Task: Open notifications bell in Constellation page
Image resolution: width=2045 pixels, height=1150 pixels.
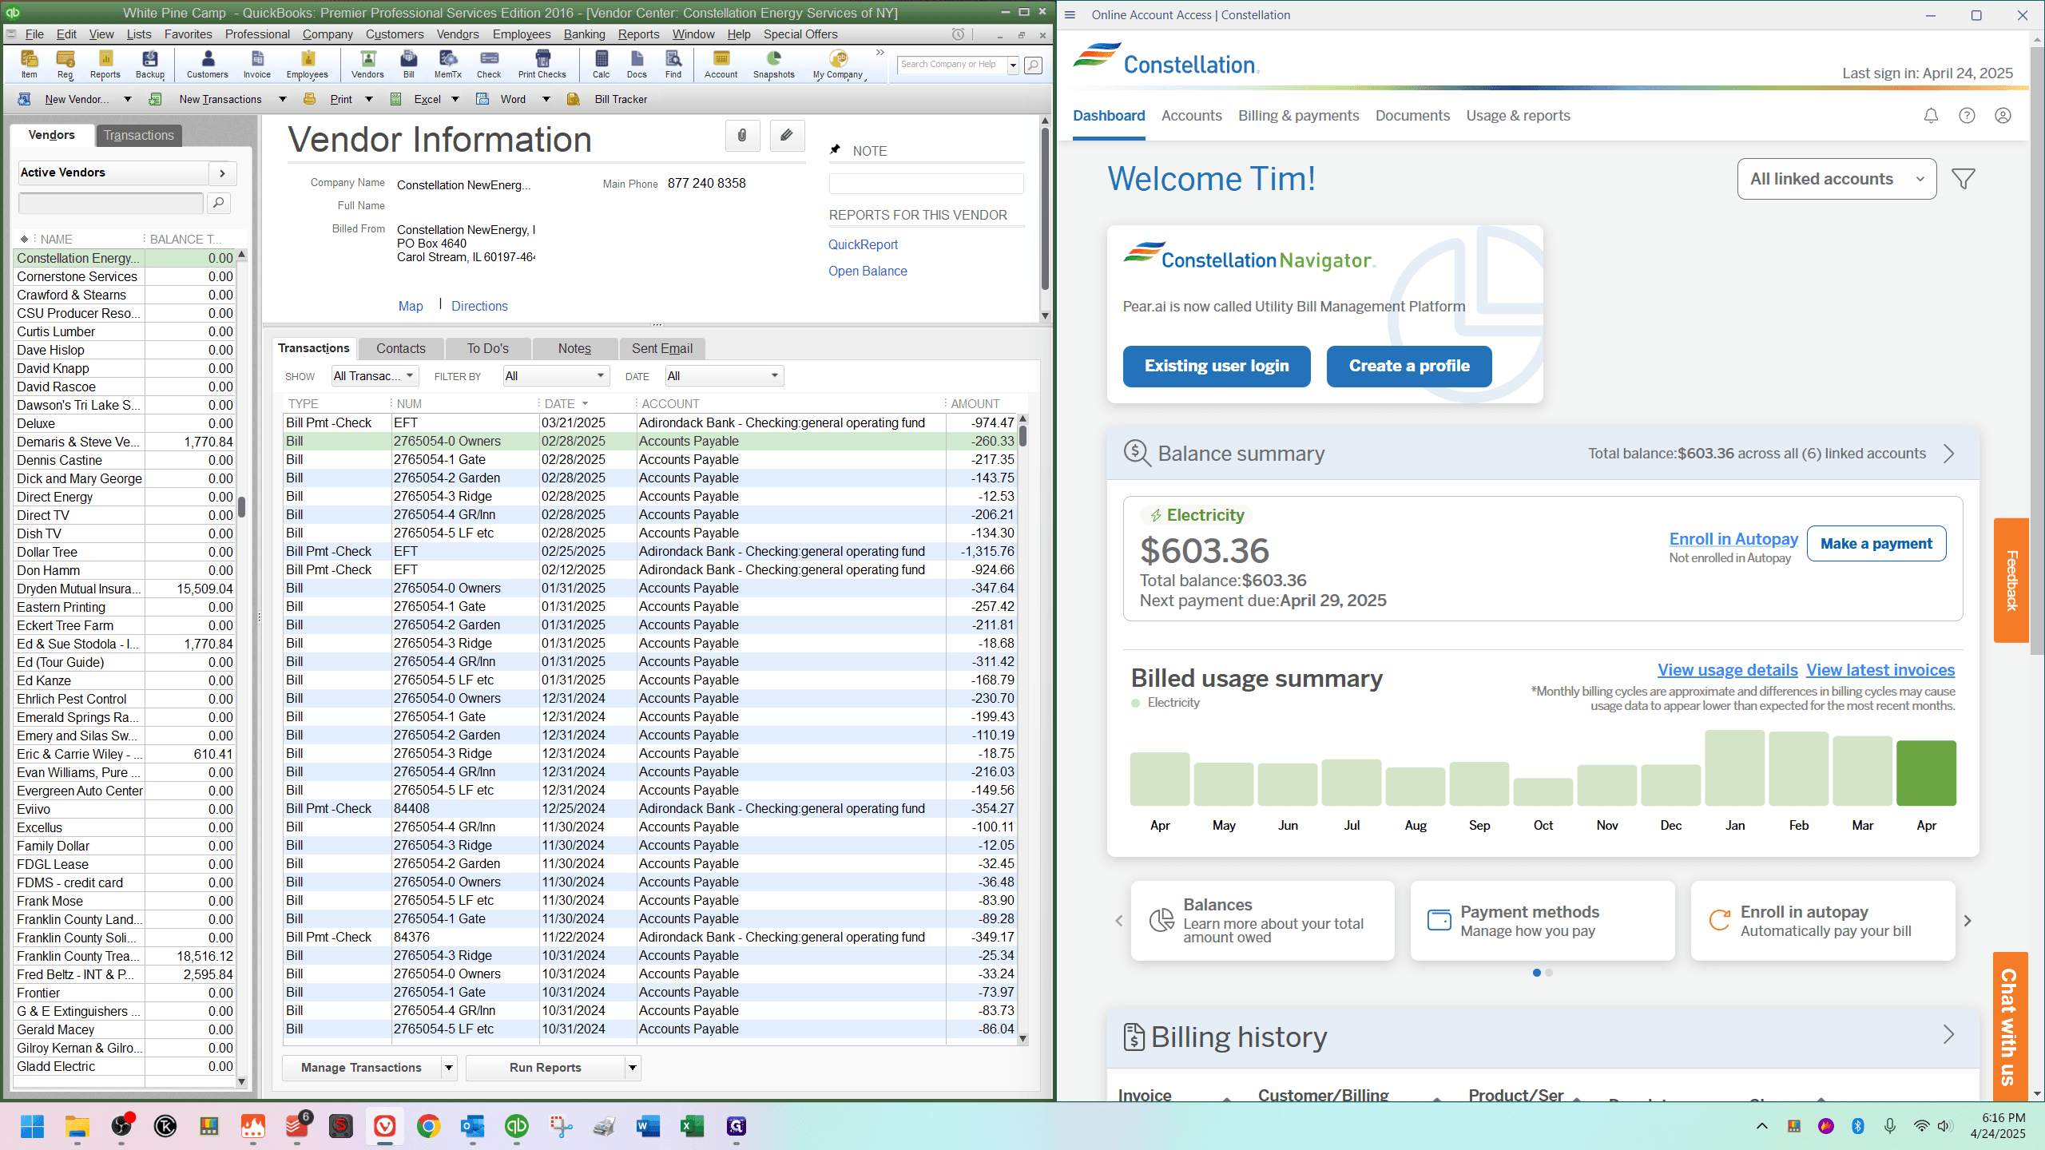Action: pos(1931,116)
